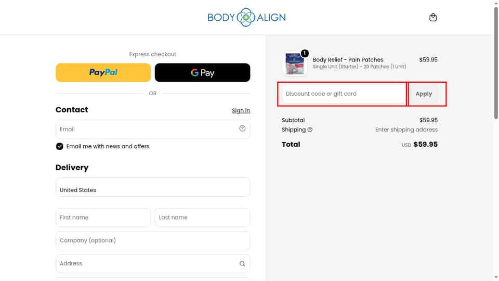The width and height of the screenshot is (499, 281).
Task: Apply the discount code
Action: tap(424, 94)
